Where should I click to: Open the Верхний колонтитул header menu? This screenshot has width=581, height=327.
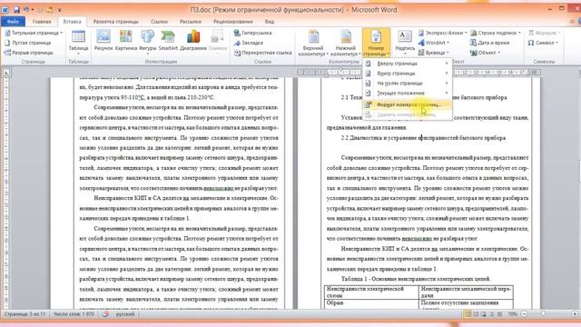[x=313, y=43]
